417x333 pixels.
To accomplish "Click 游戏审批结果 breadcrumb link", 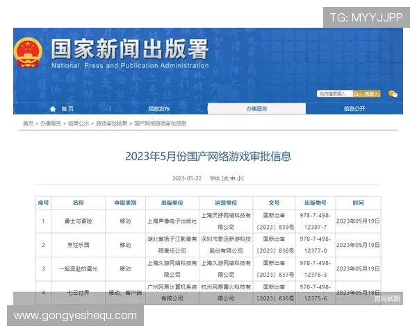I will pyautogui.click(x=112, y=123).
